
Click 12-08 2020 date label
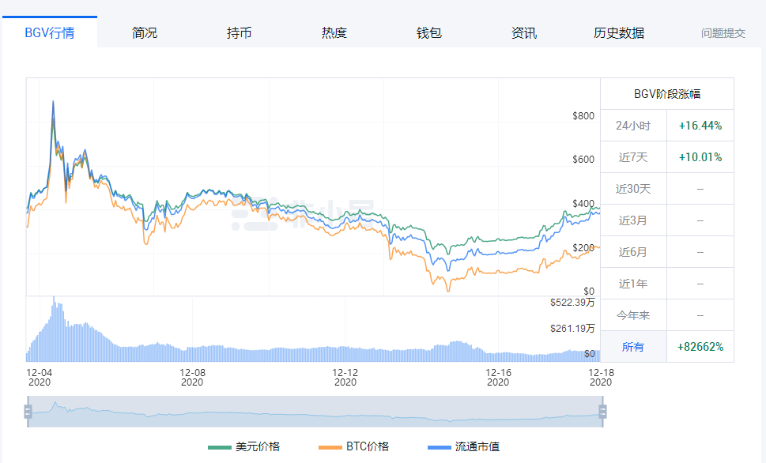pos(192,377)
